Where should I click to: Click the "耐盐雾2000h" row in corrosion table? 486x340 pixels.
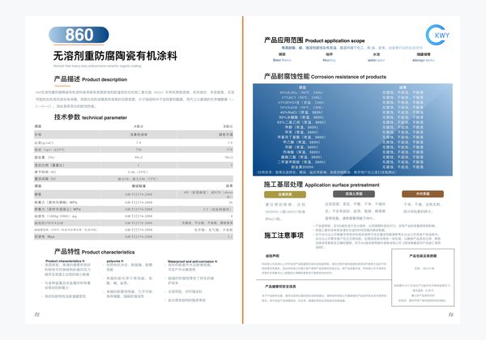[x=352, y=167]
